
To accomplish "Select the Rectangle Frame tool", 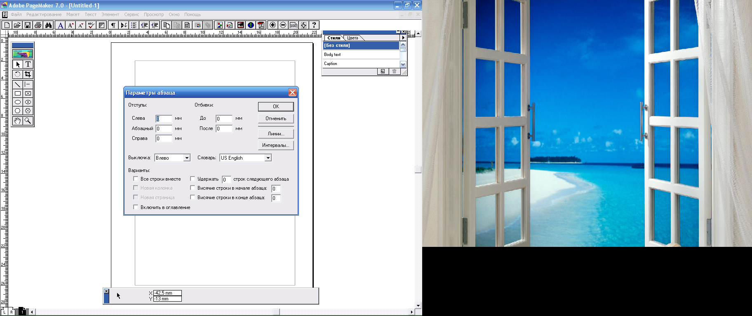I will click(28, 93).
